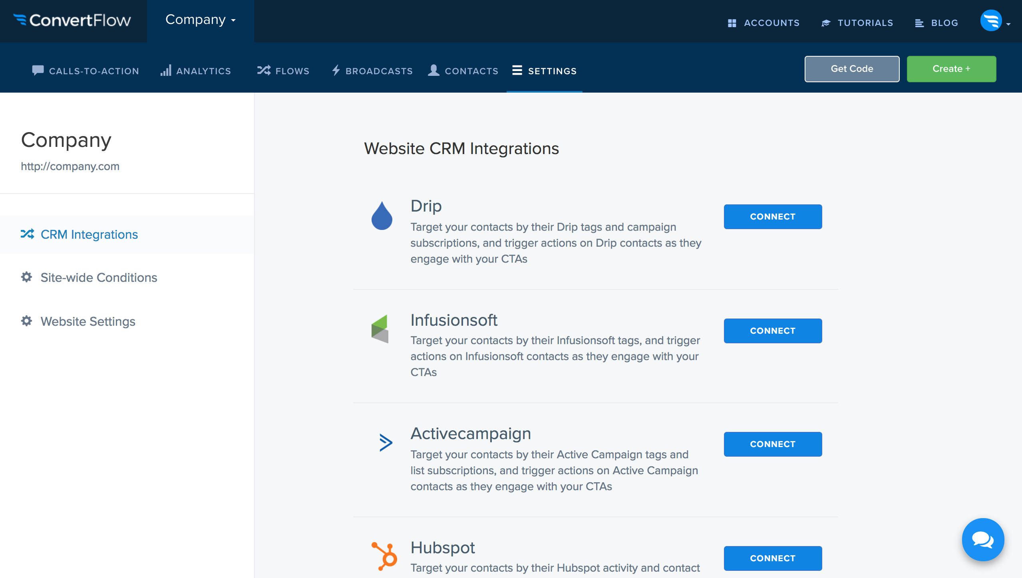
Task: Connect the Hubspot integration
Action: [x=773, y=558]
